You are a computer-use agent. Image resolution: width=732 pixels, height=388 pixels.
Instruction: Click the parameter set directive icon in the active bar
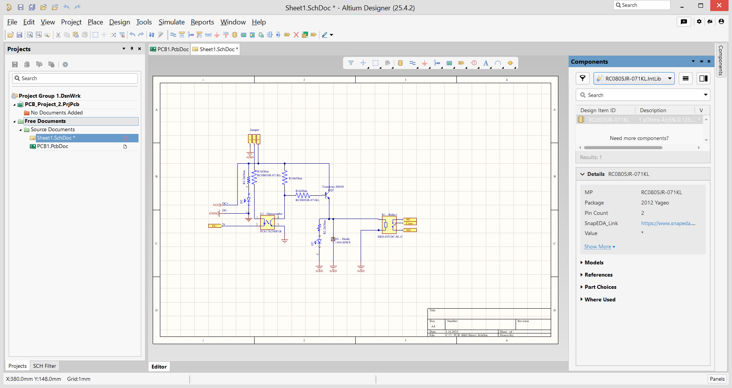tap(474, 63)
